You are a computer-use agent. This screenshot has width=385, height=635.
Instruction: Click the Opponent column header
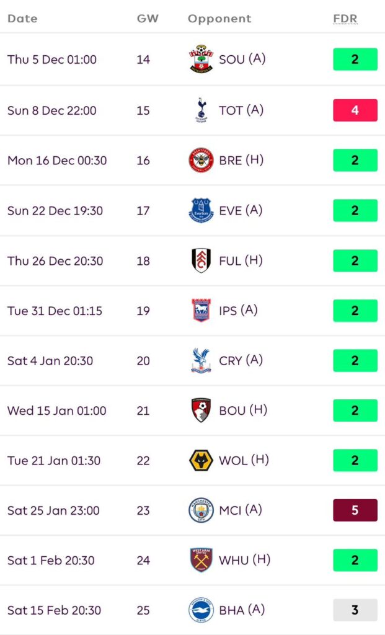coord(219,19)
